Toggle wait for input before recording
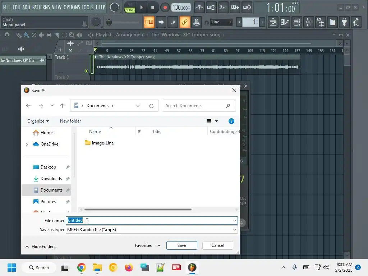Viewport: 368px width, 276px height. pos(211,8)
